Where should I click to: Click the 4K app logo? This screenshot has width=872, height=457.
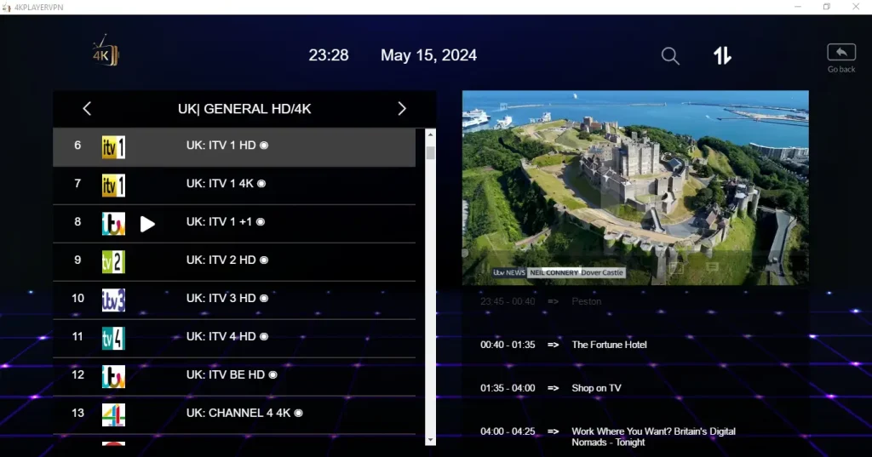point(105,52)
